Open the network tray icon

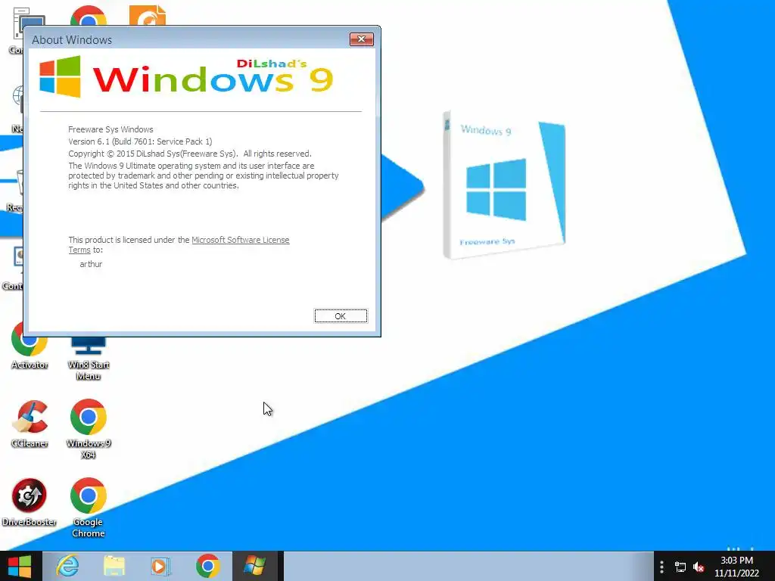point(680,567)
